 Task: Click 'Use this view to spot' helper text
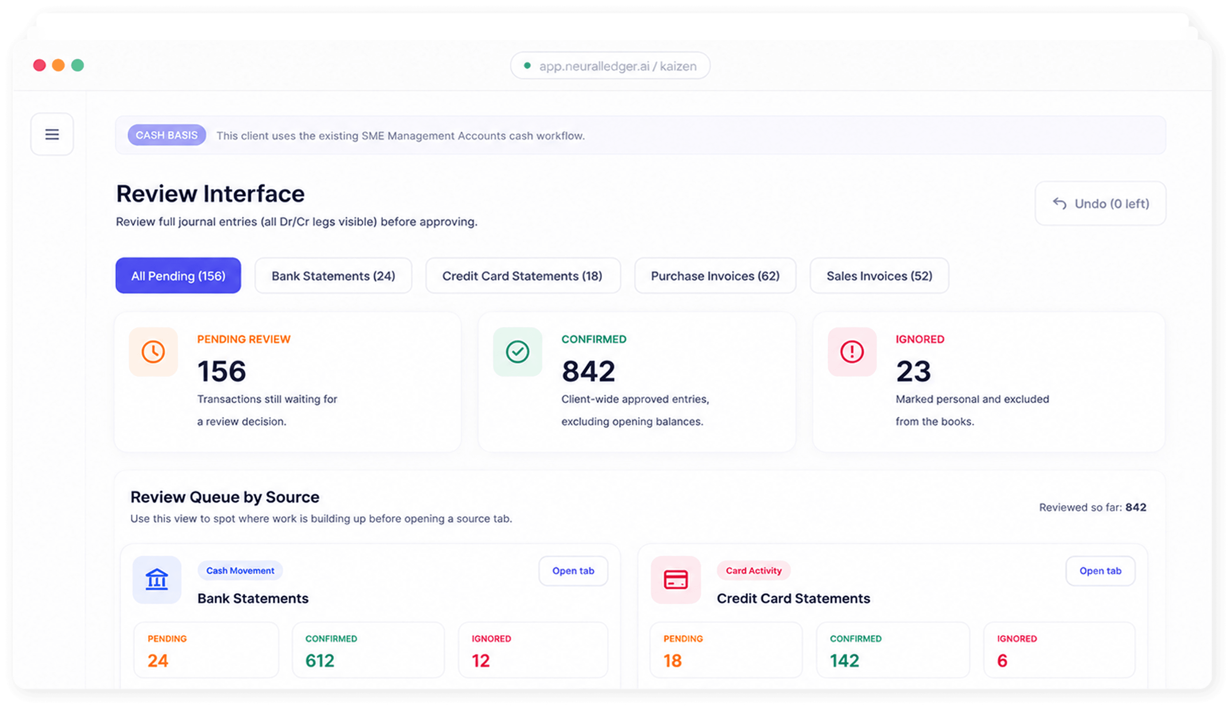[321, 519]
